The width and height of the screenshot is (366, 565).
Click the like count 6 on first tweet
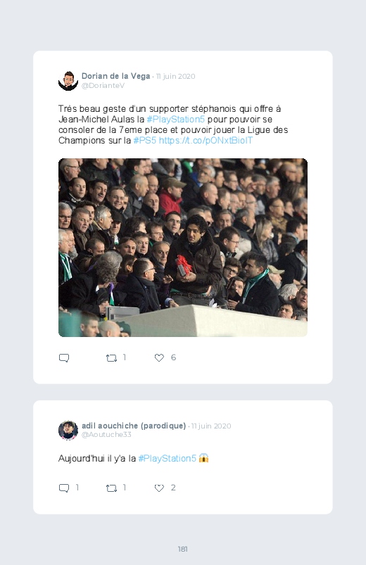coord(173,357)
